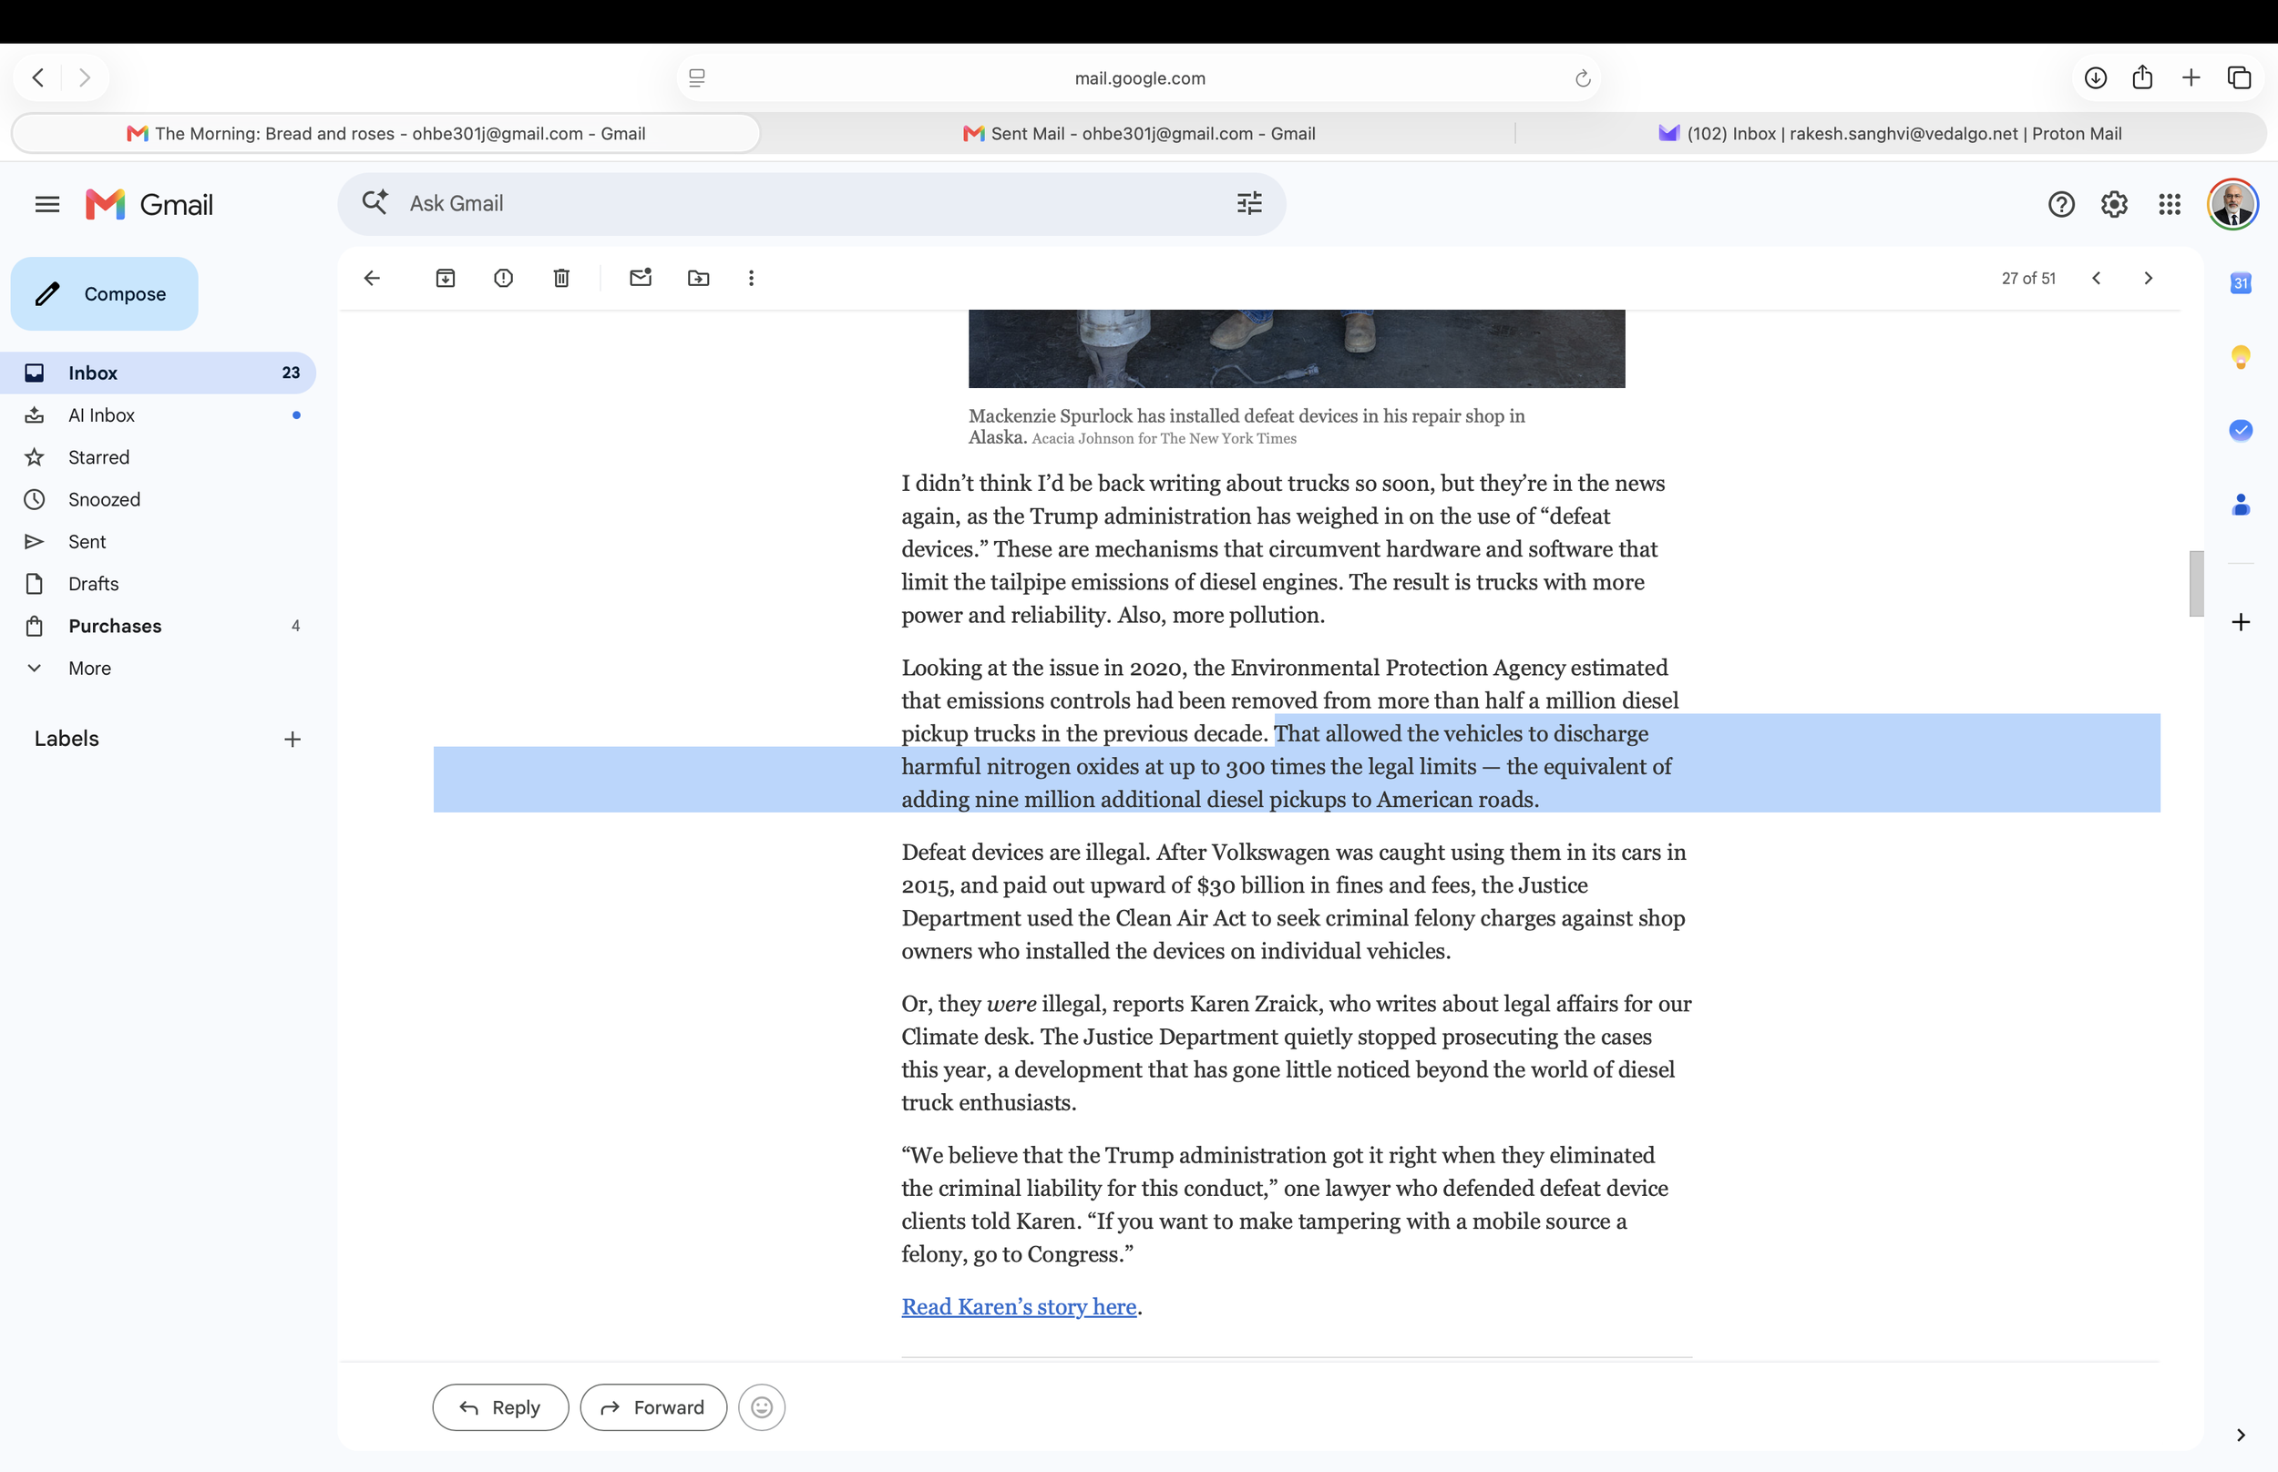
Task: Switch to The Morning: Bread and roses tab
Action: (x=386, y=134)
